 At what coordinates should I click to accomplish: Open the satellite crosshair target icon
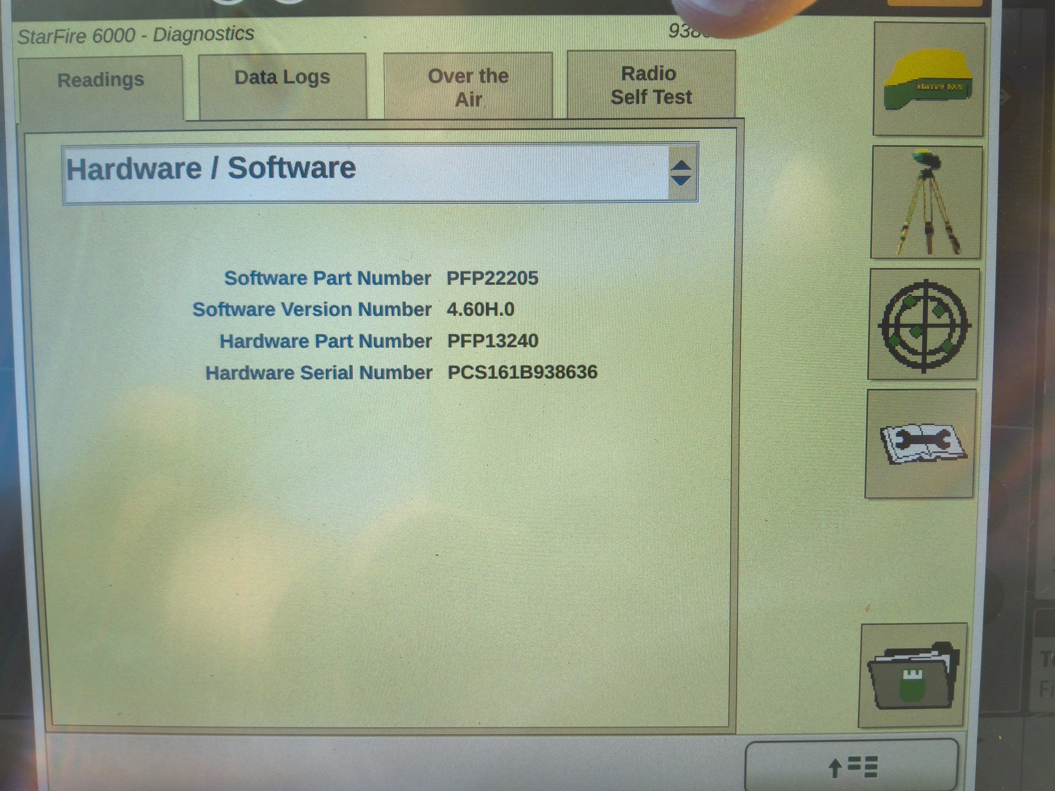point(924,325)
